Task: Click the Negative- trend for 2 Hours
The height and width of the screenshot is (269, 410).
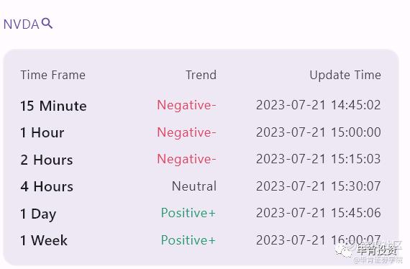Action: [186, 159]
